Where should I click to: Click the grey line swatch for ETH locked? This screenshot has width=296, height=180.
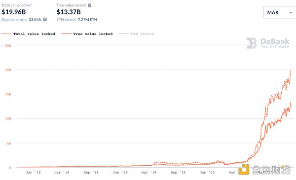[x=124, y=34]
